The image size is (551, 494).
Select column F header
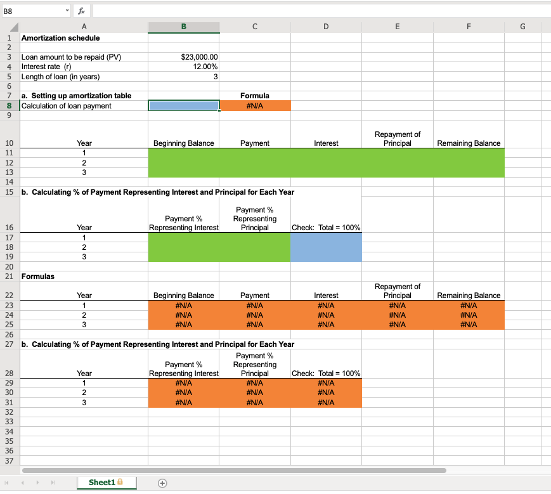(469, 27)
